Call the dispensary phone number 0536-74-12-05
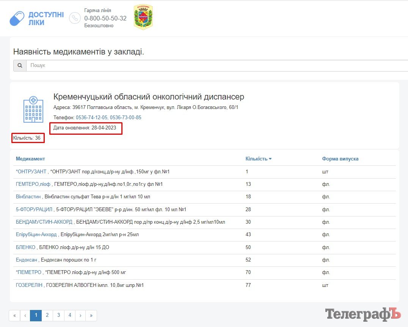Viewport: 408px width, 327px height. coord(92,118)
